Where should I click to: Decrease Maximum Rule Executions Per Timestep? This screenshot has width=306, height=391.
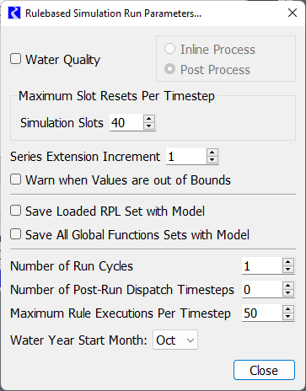pyautogui.click(x=288, y=317)
